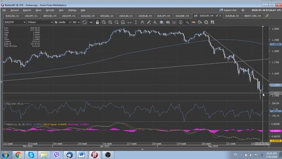Screen dimensions: 282x159
Task: Toggle the sound speaker icon
Action: pos(243,10)
